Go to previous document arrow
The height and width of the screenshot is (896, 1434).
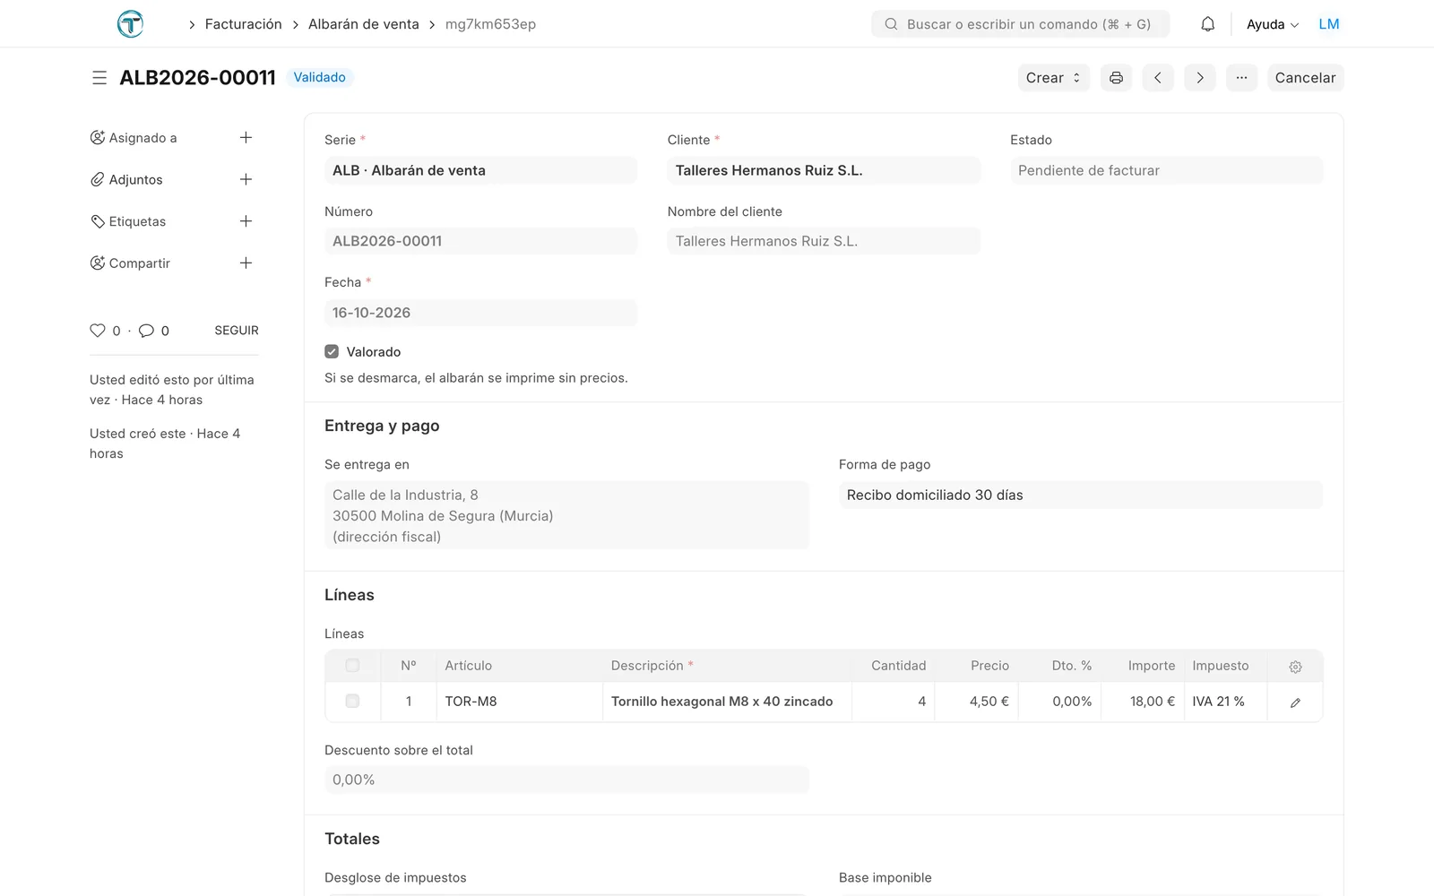pyautogui.click(x=1158, y=78)
